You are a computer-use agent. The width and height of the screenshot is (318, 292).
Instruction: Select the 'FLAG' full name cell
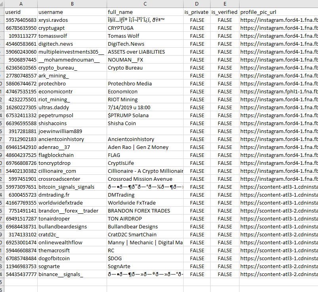[145, 155]
